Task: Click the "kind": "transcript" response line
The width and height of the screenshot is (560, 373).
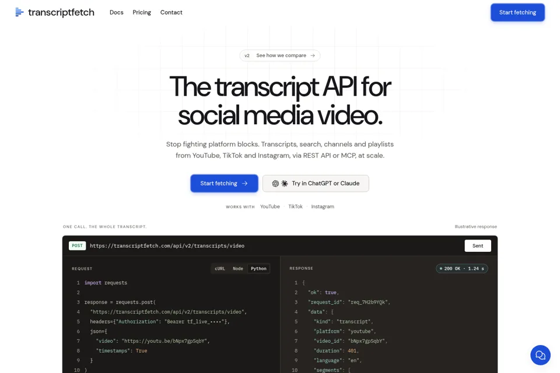Action: click(x=343, y=322)
